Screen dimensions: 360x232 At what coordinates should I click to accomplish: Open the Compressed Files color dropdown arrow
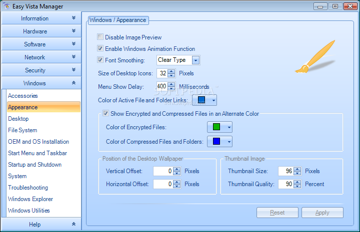(229, 142)
